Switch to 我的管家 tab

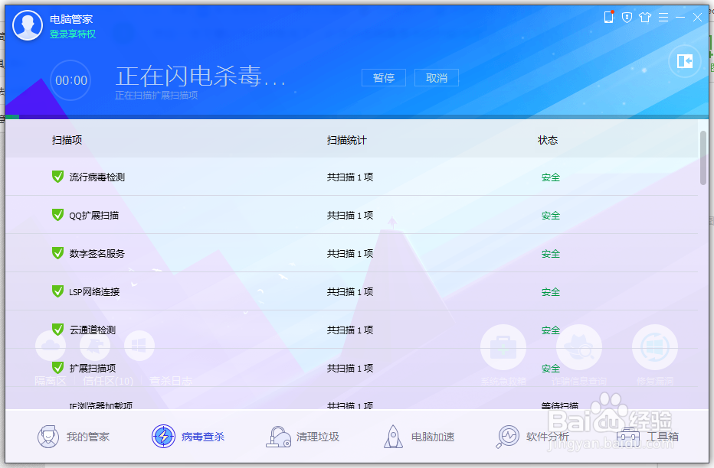pos(88,437)
